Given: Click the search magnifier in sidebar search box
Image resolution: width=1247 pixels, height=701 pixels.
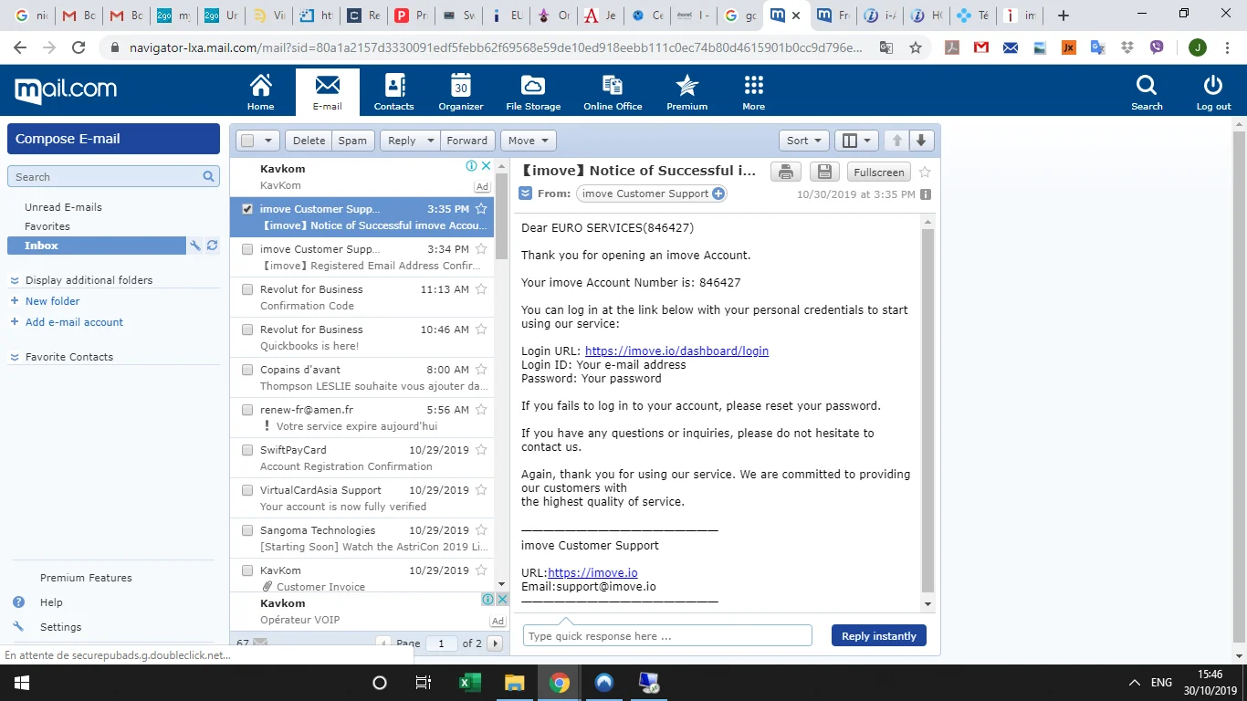Looking at the screenshot, I should click(x=208, y=177).
